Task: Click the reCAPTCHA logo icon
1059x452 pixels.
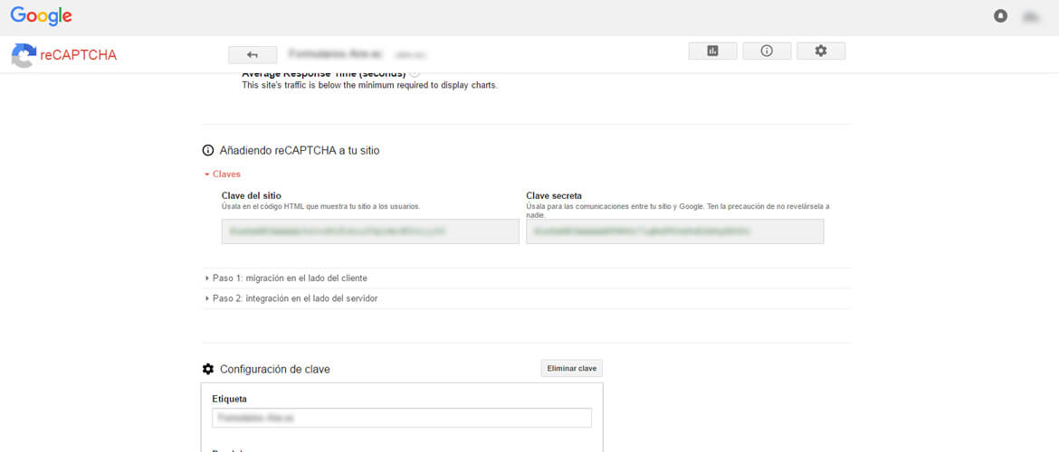Action: point(24,55)
